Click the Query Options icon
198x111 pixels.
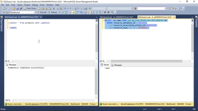click(x=70, y=12)
